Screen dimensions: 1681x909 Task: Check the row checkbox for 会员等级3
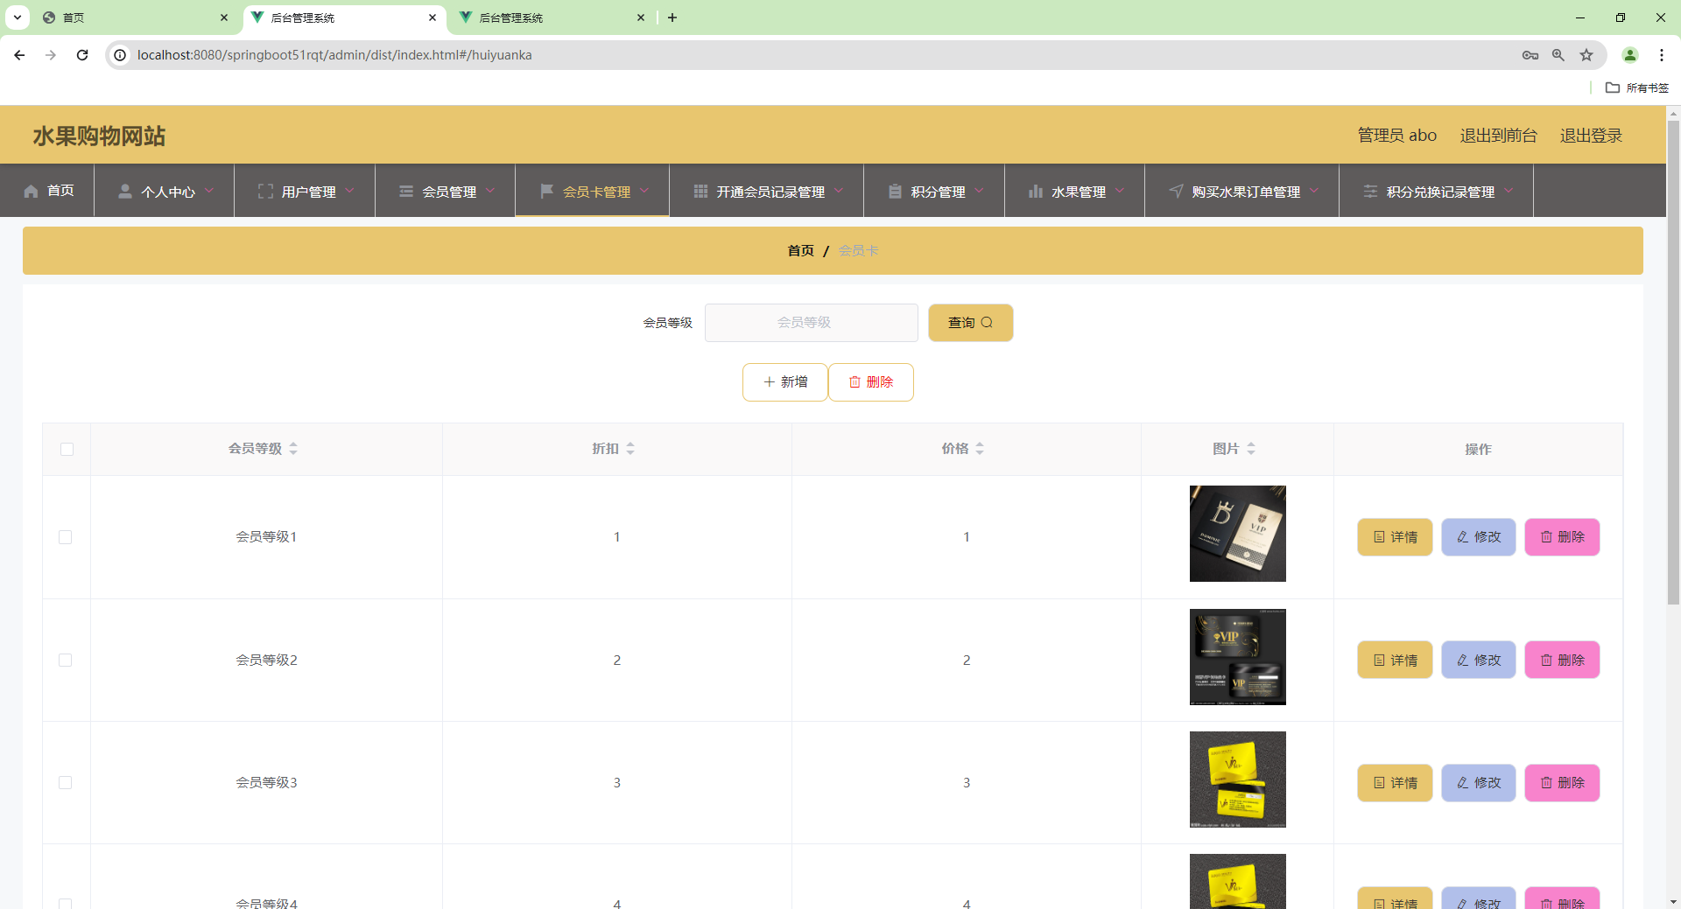coord(66,783)
